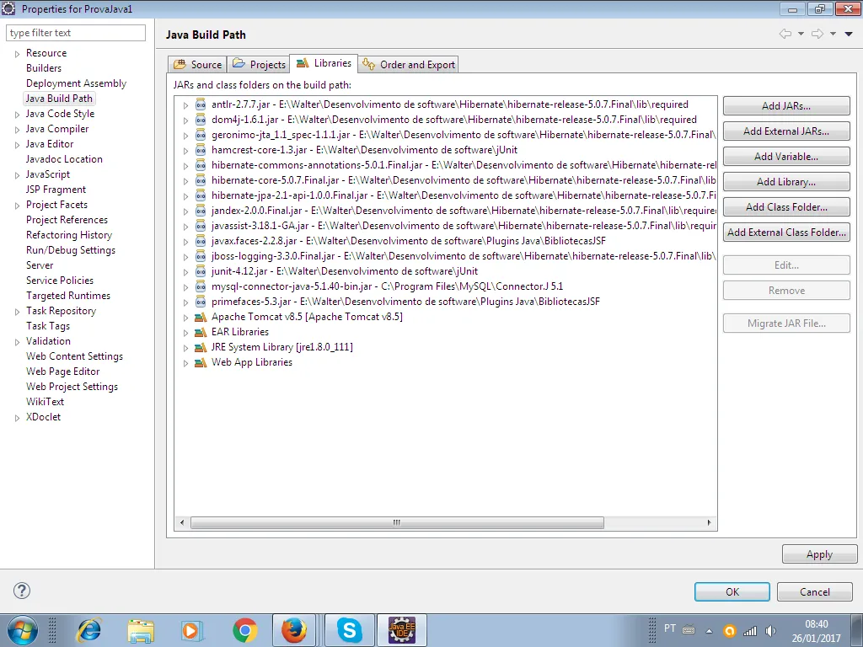Expand the hibernate-core-5.0.7.Final.jar entry
The width and height of the screenshot is (863, 647).
[x=185, y=181]
